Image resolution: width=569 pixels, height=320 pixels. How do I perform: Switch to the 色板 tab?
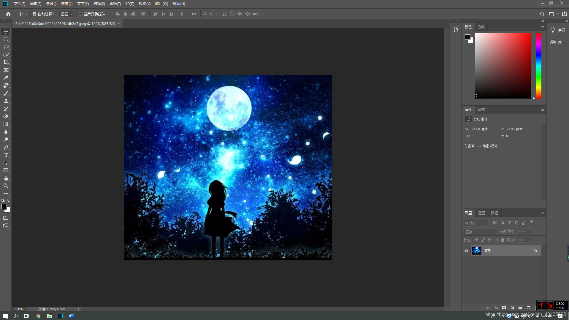pos(481,27)
